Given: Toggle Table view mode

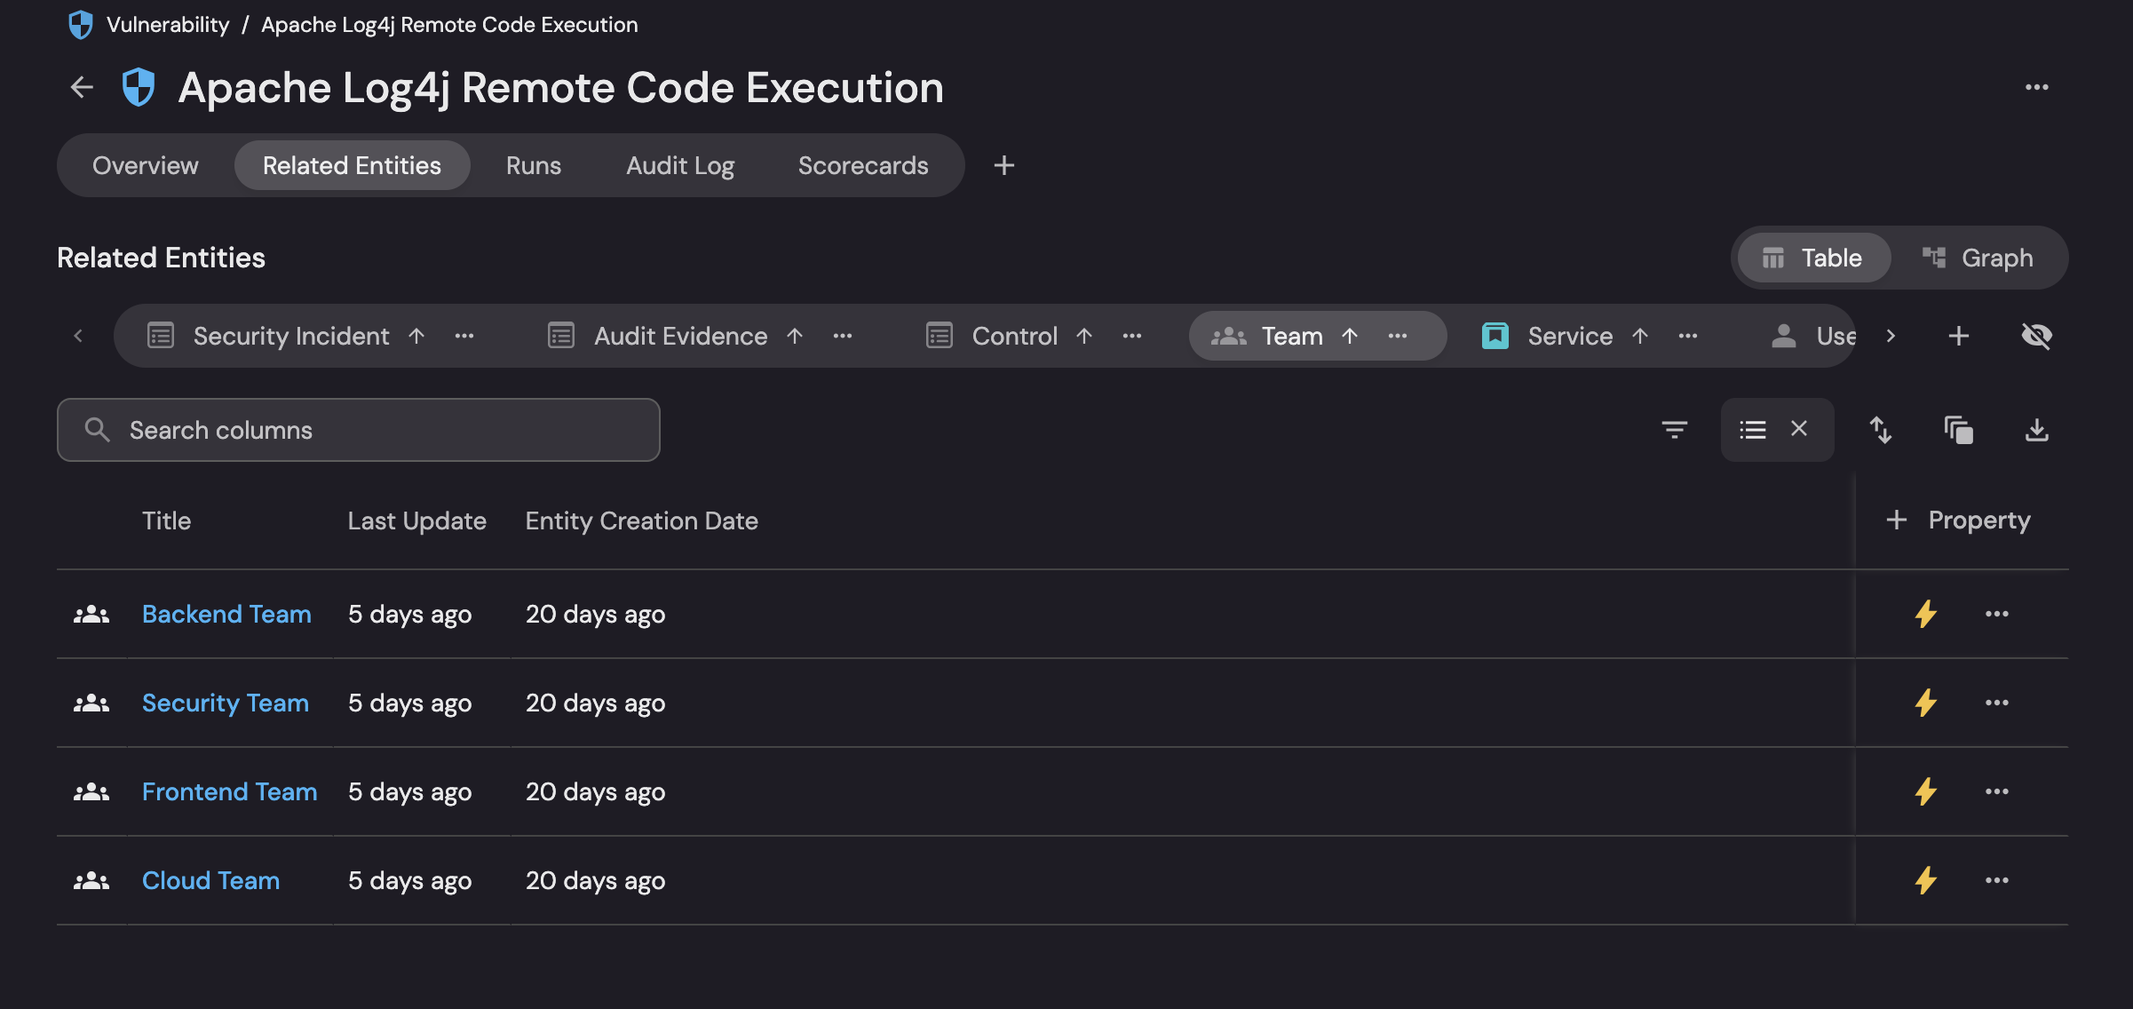Looking at the screenshot, I should [x=1812, y=258].
